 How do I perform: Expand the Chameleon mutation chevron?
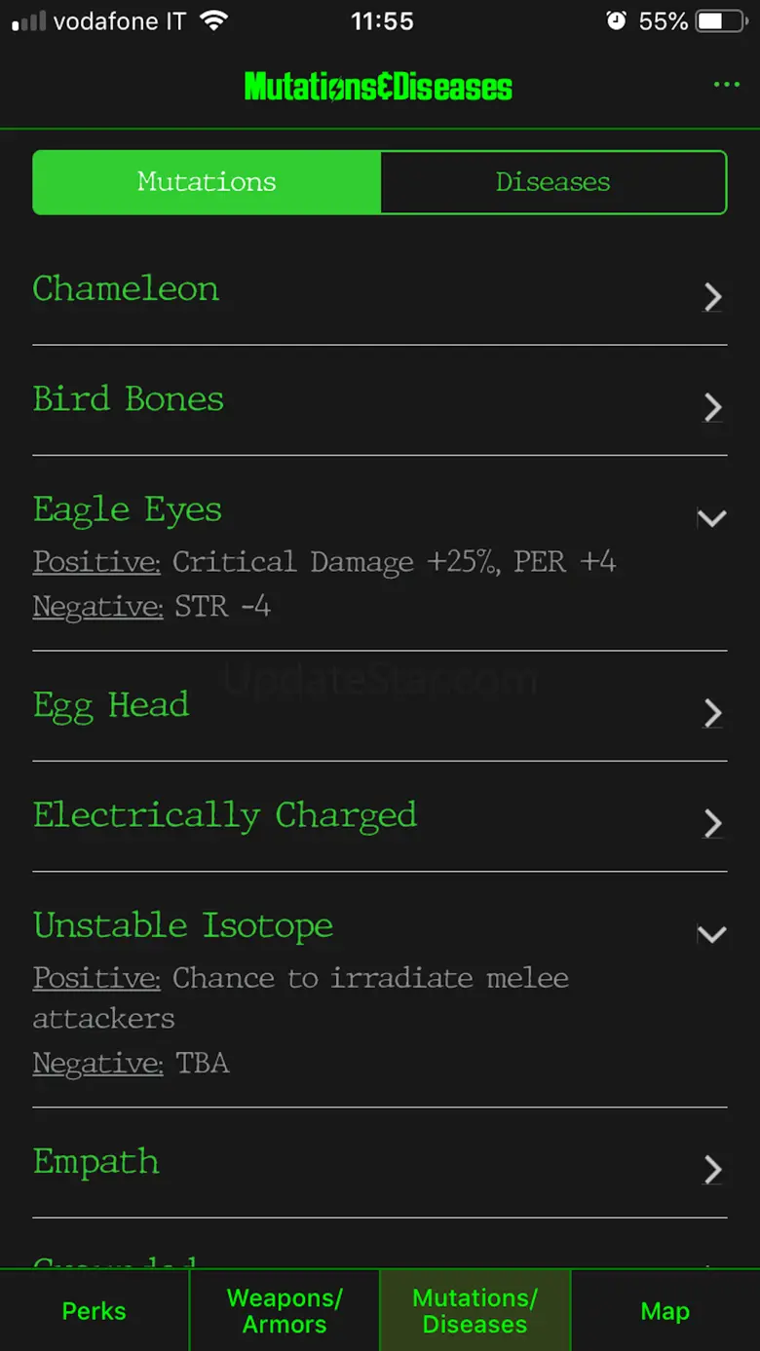point(713,297)
